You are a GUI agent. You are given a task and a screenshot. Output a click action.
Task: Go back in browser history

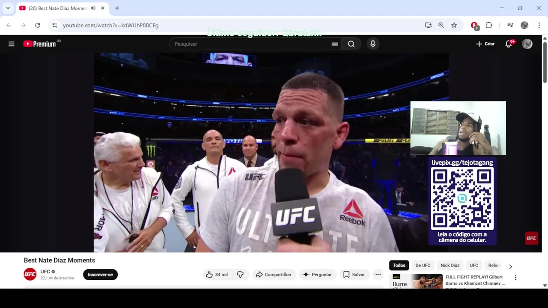[9, 25]
